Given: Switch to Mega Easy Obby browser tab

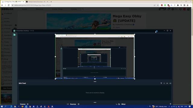Looking at the screenshot, I should point(13,2).
